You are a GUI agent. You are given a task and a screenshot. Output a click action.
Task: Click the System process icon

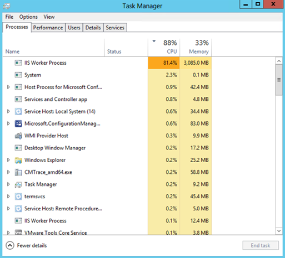18,75
